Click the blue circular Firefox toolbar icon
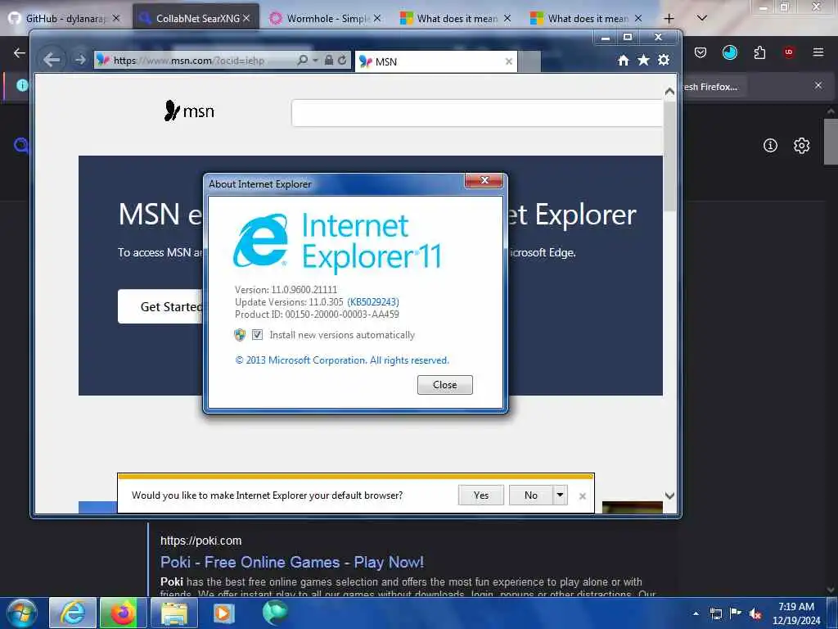Viewport: 838px width, 629px height. 729,52
